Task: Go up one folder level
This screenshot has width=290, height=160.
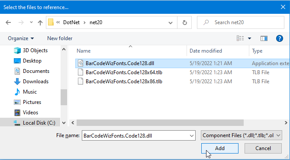Action: (40, 22)
